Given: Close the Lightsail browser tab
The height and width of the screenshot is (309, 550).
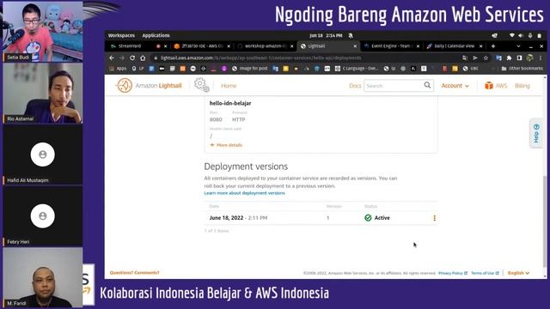Looking at the screenshot, I should [x=355, y=45].
